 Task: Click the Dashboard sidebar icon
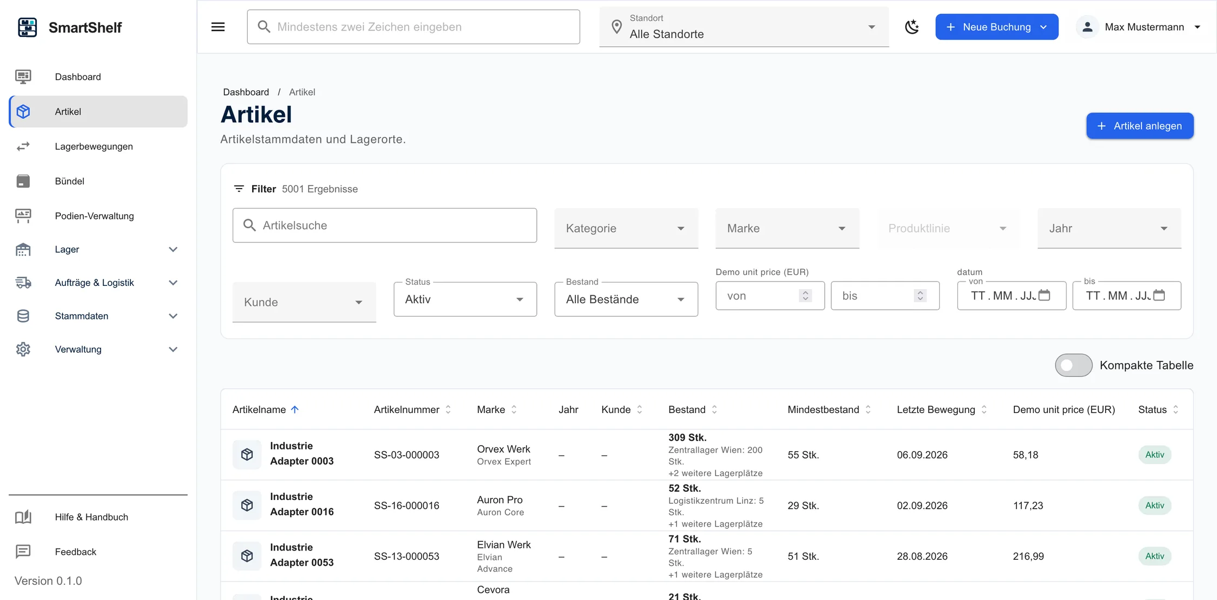click(23, 77)
